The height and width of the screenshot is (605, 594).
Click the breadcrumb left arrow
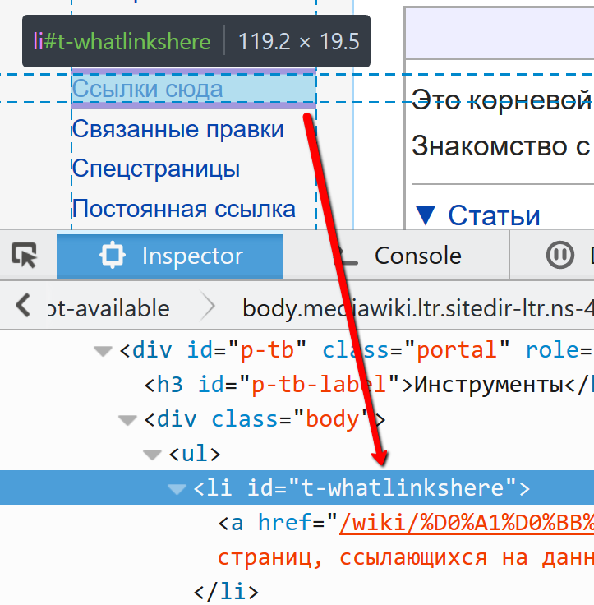(x=23, y=305)
